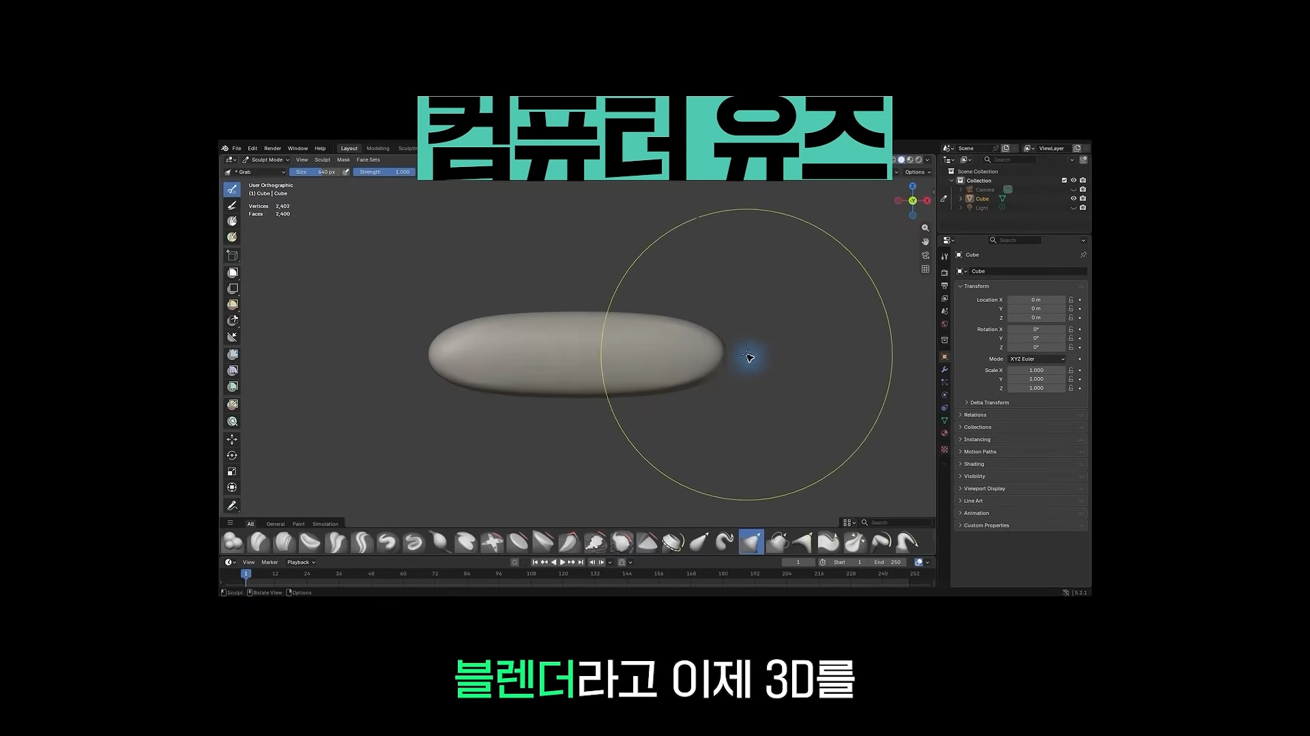Select the highlighted Grab brush in asset shelf
The height and width of the screenshot is (736, 1310).
pyautogui.click(x=751, y=542)
